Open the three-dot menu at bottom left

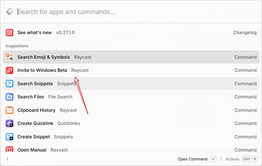point(7,159)
